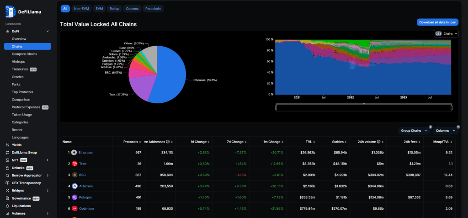The height and width of the screenshot is (218, 468).
Task: Grab the chart range slider's left handle
Action: point(276,107)
